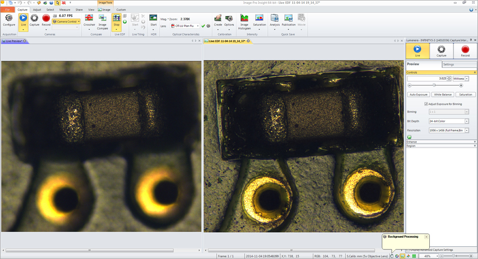Click the Saturation button in Controls
This screenshot has height=259, width=478.
pyautogui.click(x=466, y=95)
